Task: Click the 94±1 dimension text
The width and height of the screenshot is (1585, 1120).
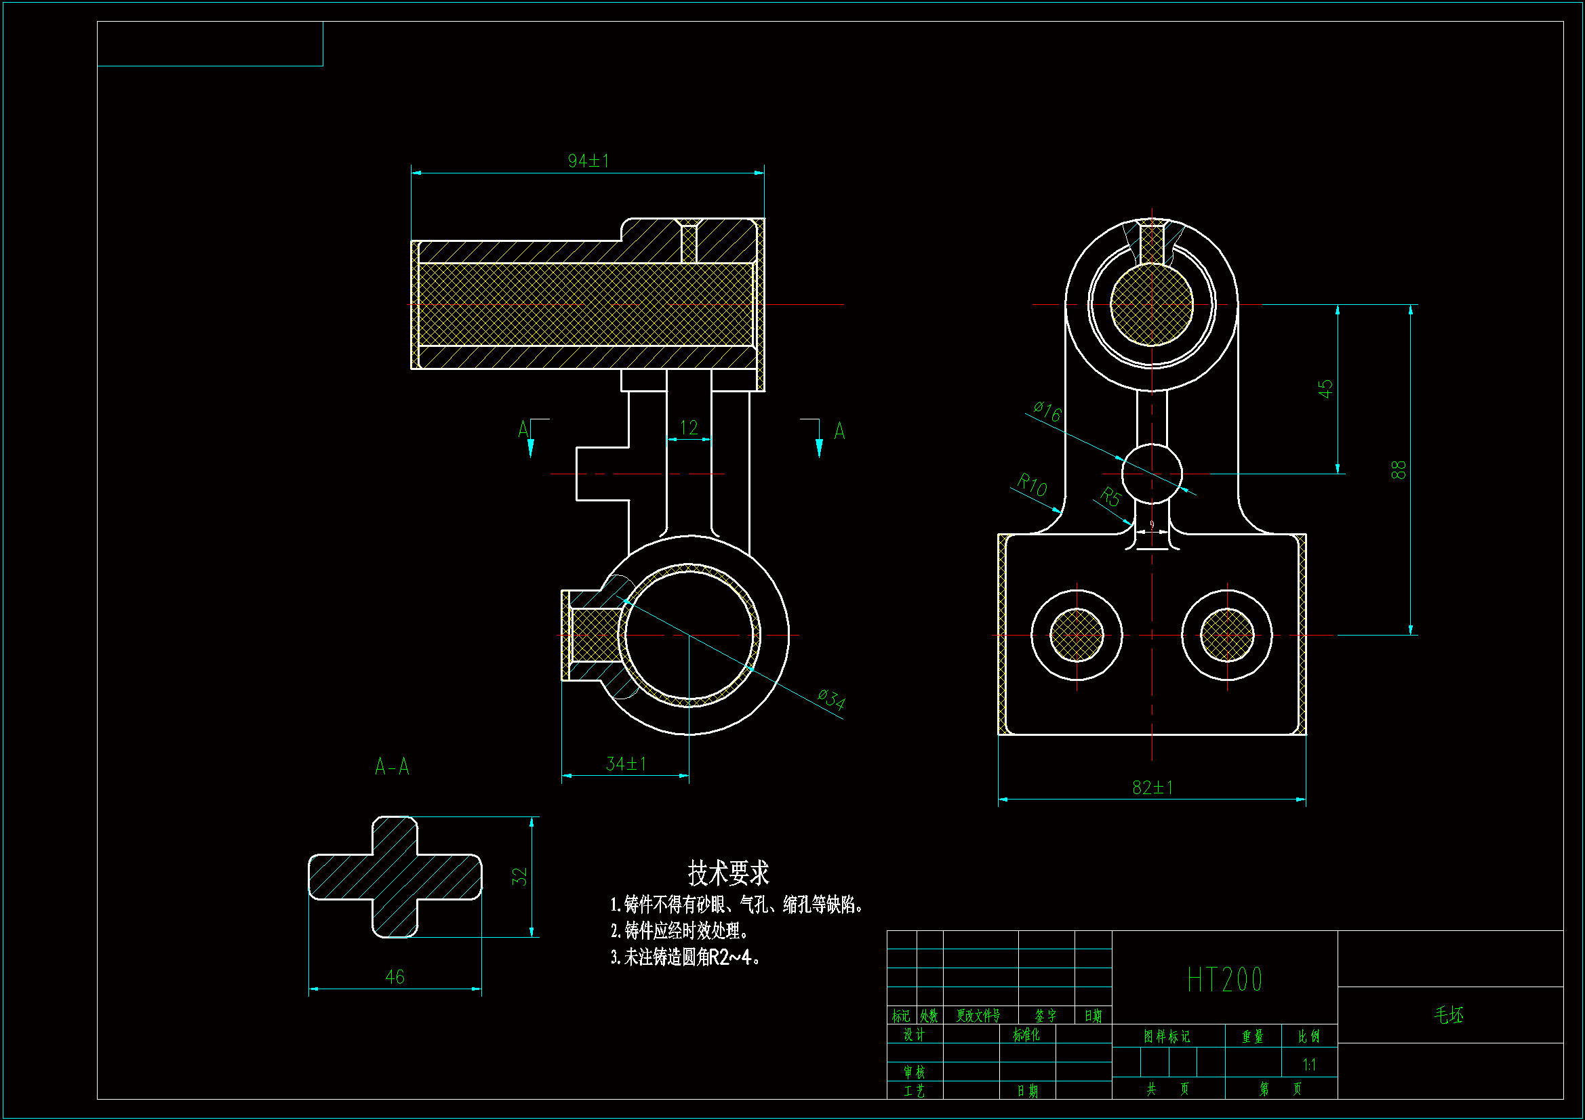Action: (x=588, y=161)
